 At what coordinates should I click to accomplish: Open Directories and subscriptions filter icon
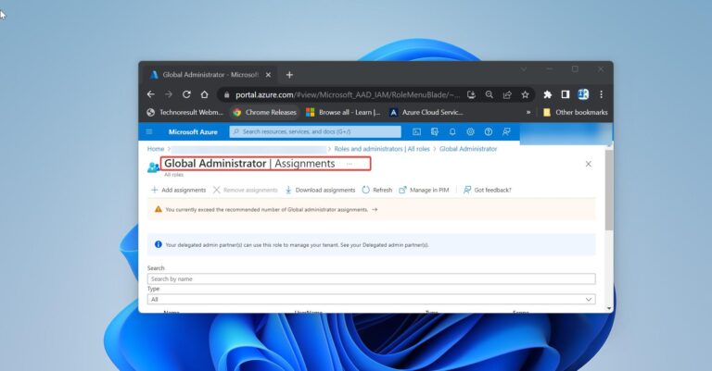tap(435, 131)
